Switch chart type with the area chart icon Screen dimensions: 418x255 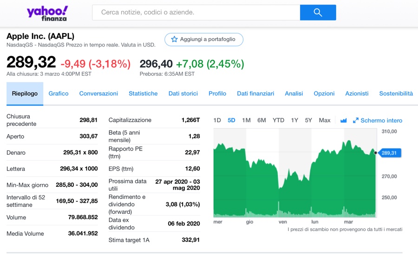[343, 120]
